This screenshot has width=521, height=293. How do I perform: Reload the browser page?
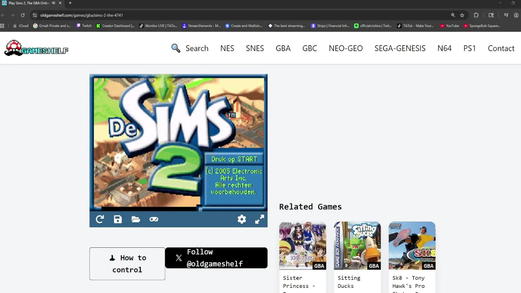click(23, 15)
